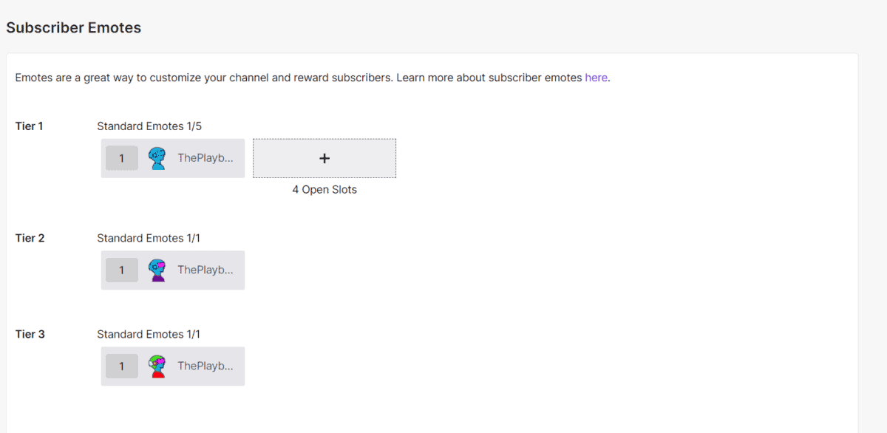The image size is (887, 433).
Task: Click the Subscriber Emotes heading
Action: tap(73, 27)
